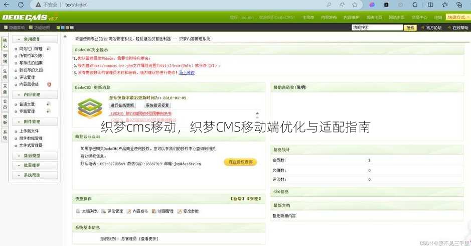
Task: Open the browser zoom magnifier icon
Action: click(x=329, y=5)
